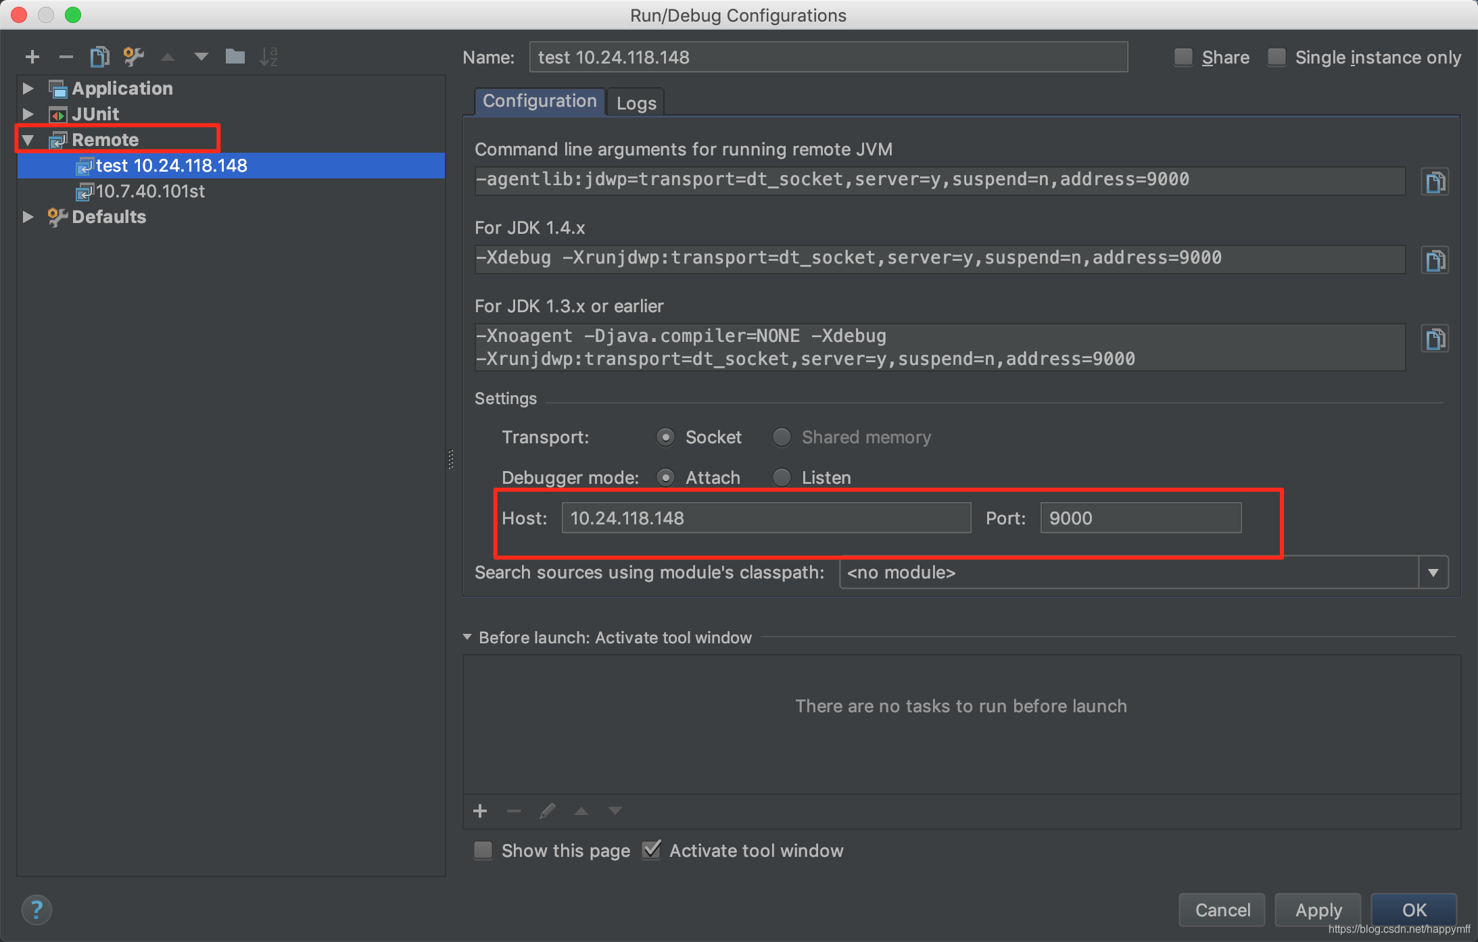Select the Application tree label
The width and height of the screenshot is (1478, 942).
[122, 89]
